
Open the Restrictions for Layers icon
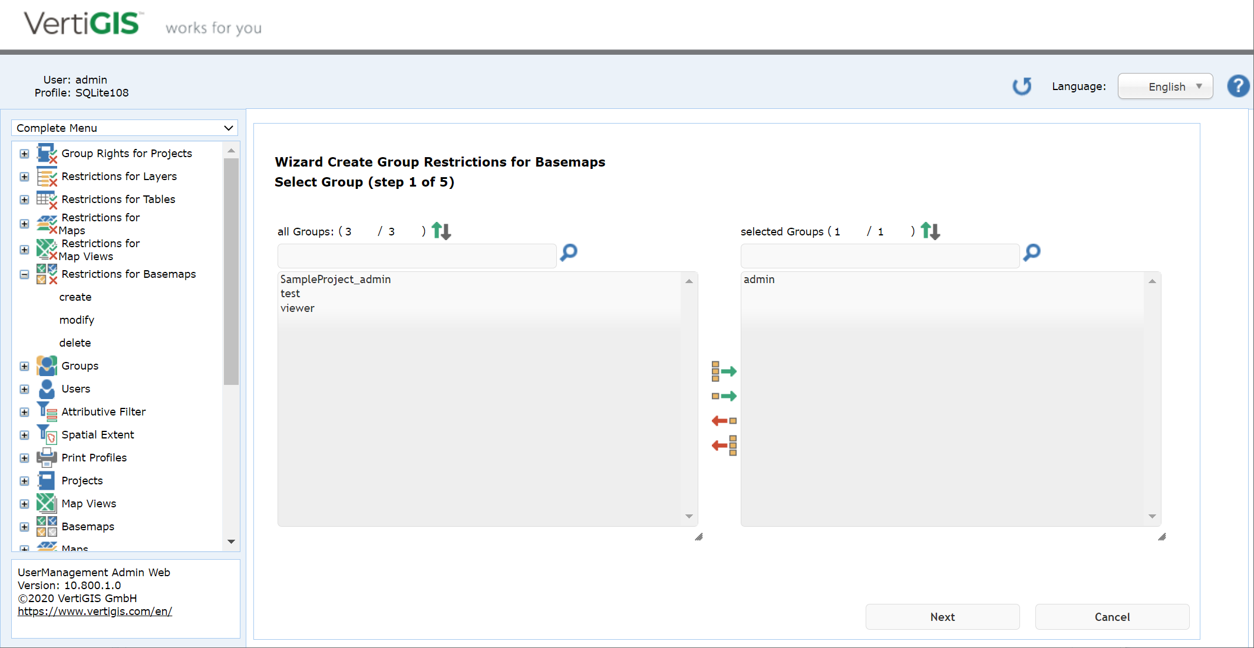(47, 176)
